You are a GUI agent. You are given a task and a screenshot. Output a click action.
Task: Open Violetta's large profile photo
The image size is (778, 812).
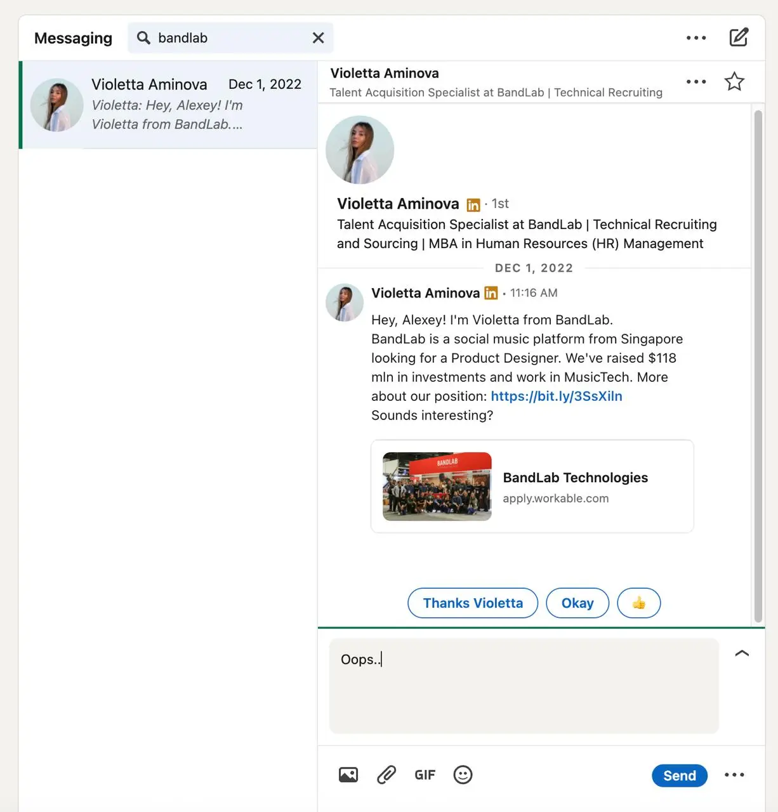point(360,150)
